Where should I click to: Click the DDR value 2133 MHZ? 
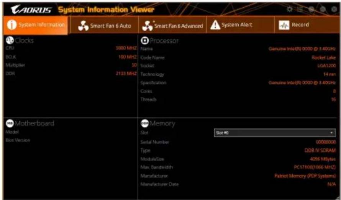[x=126, y=73]
